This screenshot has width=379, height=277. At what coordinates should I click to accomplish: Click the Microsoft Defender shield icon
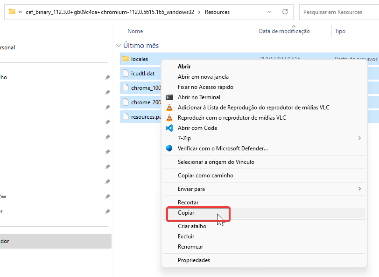[x=169, y=149]
